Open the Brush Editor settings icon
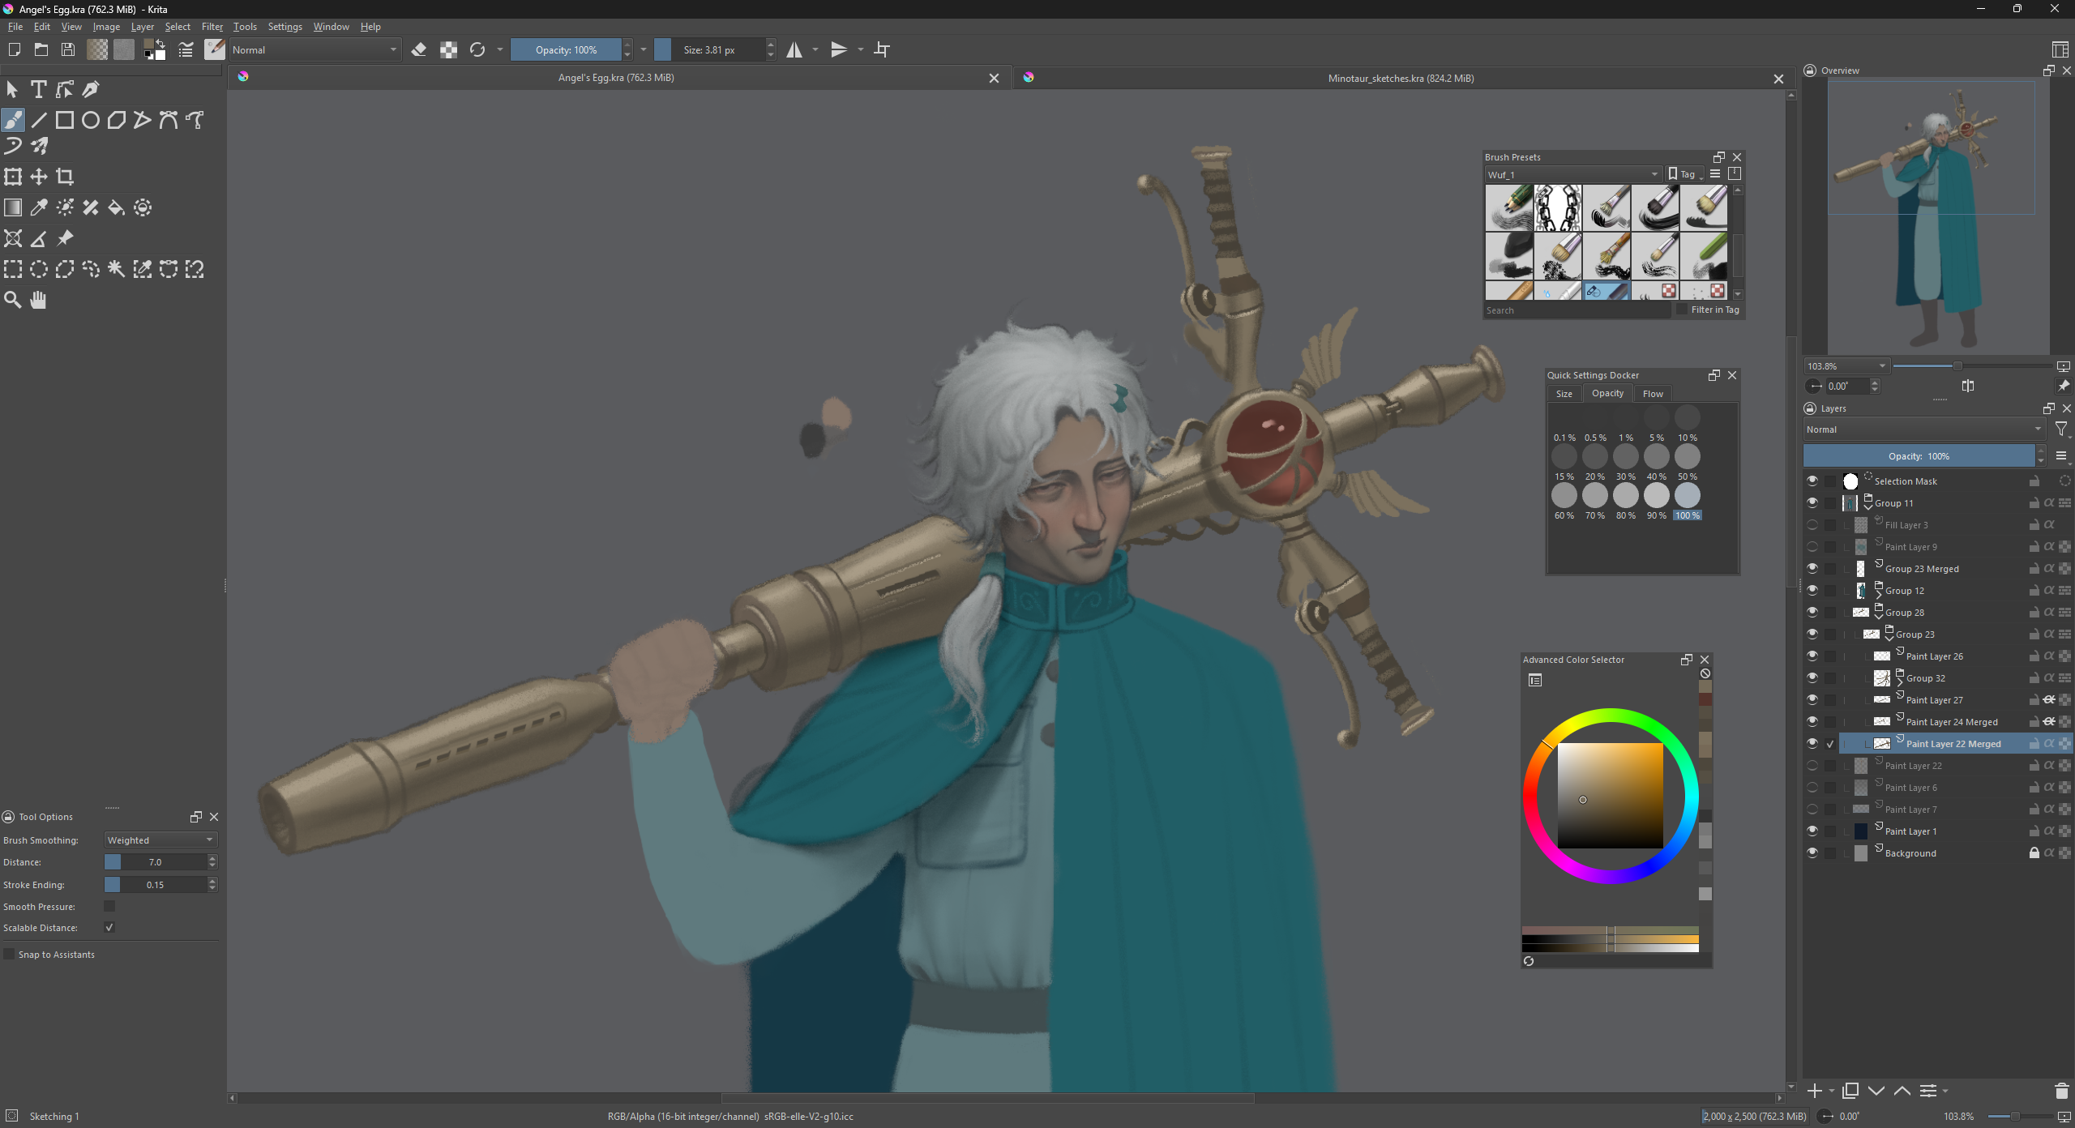The image size is (2075, 1128). [186, 50]
